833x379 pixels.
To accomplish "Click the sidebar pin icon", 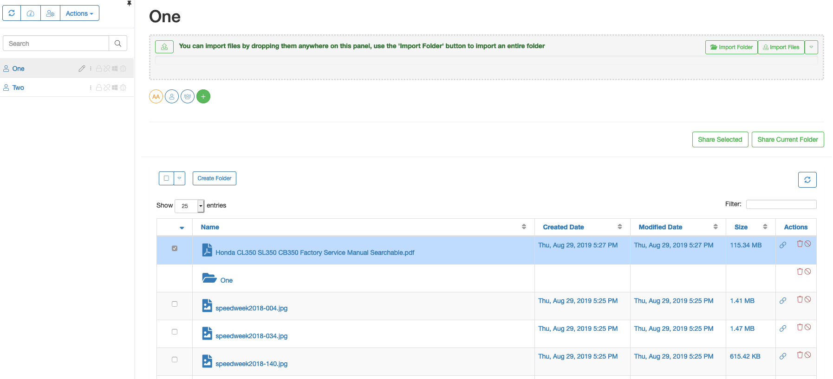I will pos(129,3).
